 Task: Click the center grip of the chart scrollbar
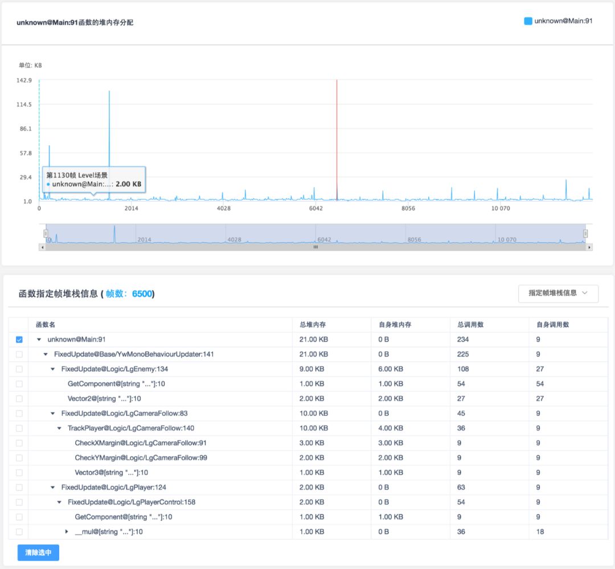click(315, 247)
